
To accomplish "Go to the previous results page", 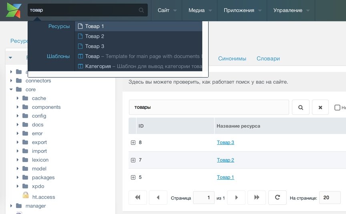I will click(158, 198).
